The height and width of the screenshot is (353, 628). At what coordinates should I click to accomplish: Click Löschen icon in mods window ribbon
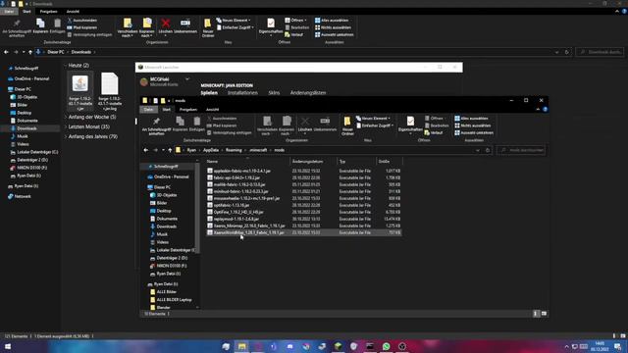[305, 124]
